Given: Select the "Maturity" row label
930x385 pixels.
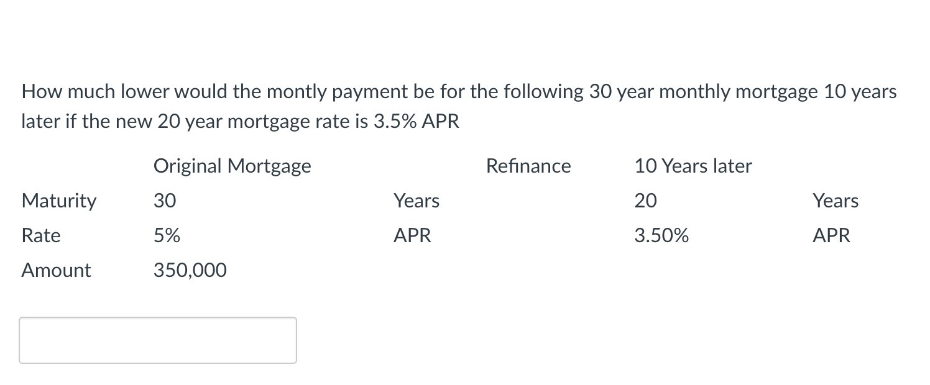Looking at the screenshot, I should coord(58,201).
